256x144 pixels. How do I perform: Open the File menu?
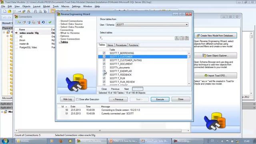tap(3, 6)
